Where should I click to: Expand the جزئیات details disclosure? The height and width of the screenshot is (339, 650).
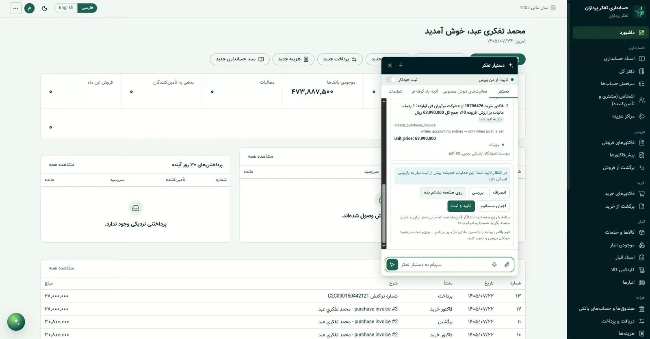pyautogui.click(x=496, y=145)
